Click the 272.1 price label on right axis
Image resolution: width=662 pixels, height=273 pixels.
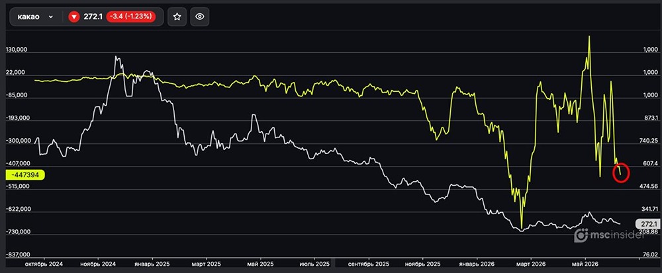click(x=649, y=224)
